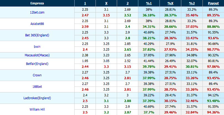This screenshot has height=115, width=224.
Task: Select the 34.25% value for bwin
Action: coord(192,50)
